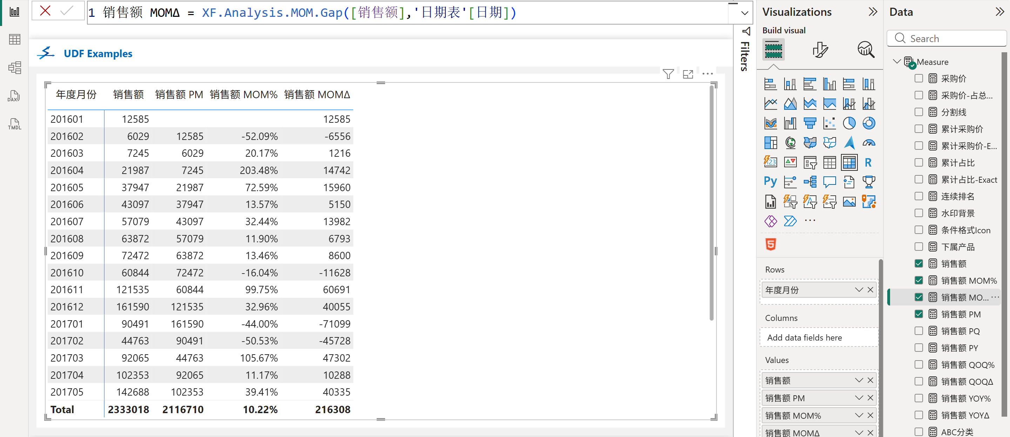
Task: Switch to Model view icon
Action: click(14, 67)
